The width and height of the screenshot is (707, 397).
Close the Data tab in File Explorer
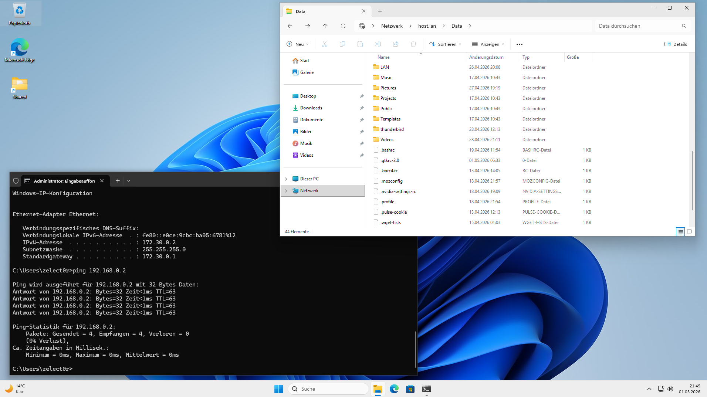(x=364, y=11)
